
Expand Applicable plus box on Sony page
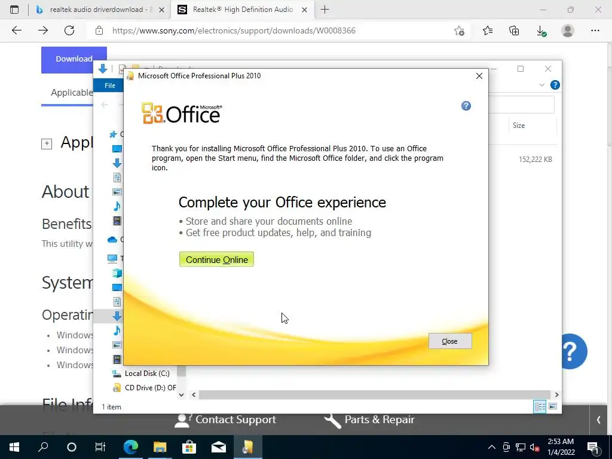coord(47,143)
